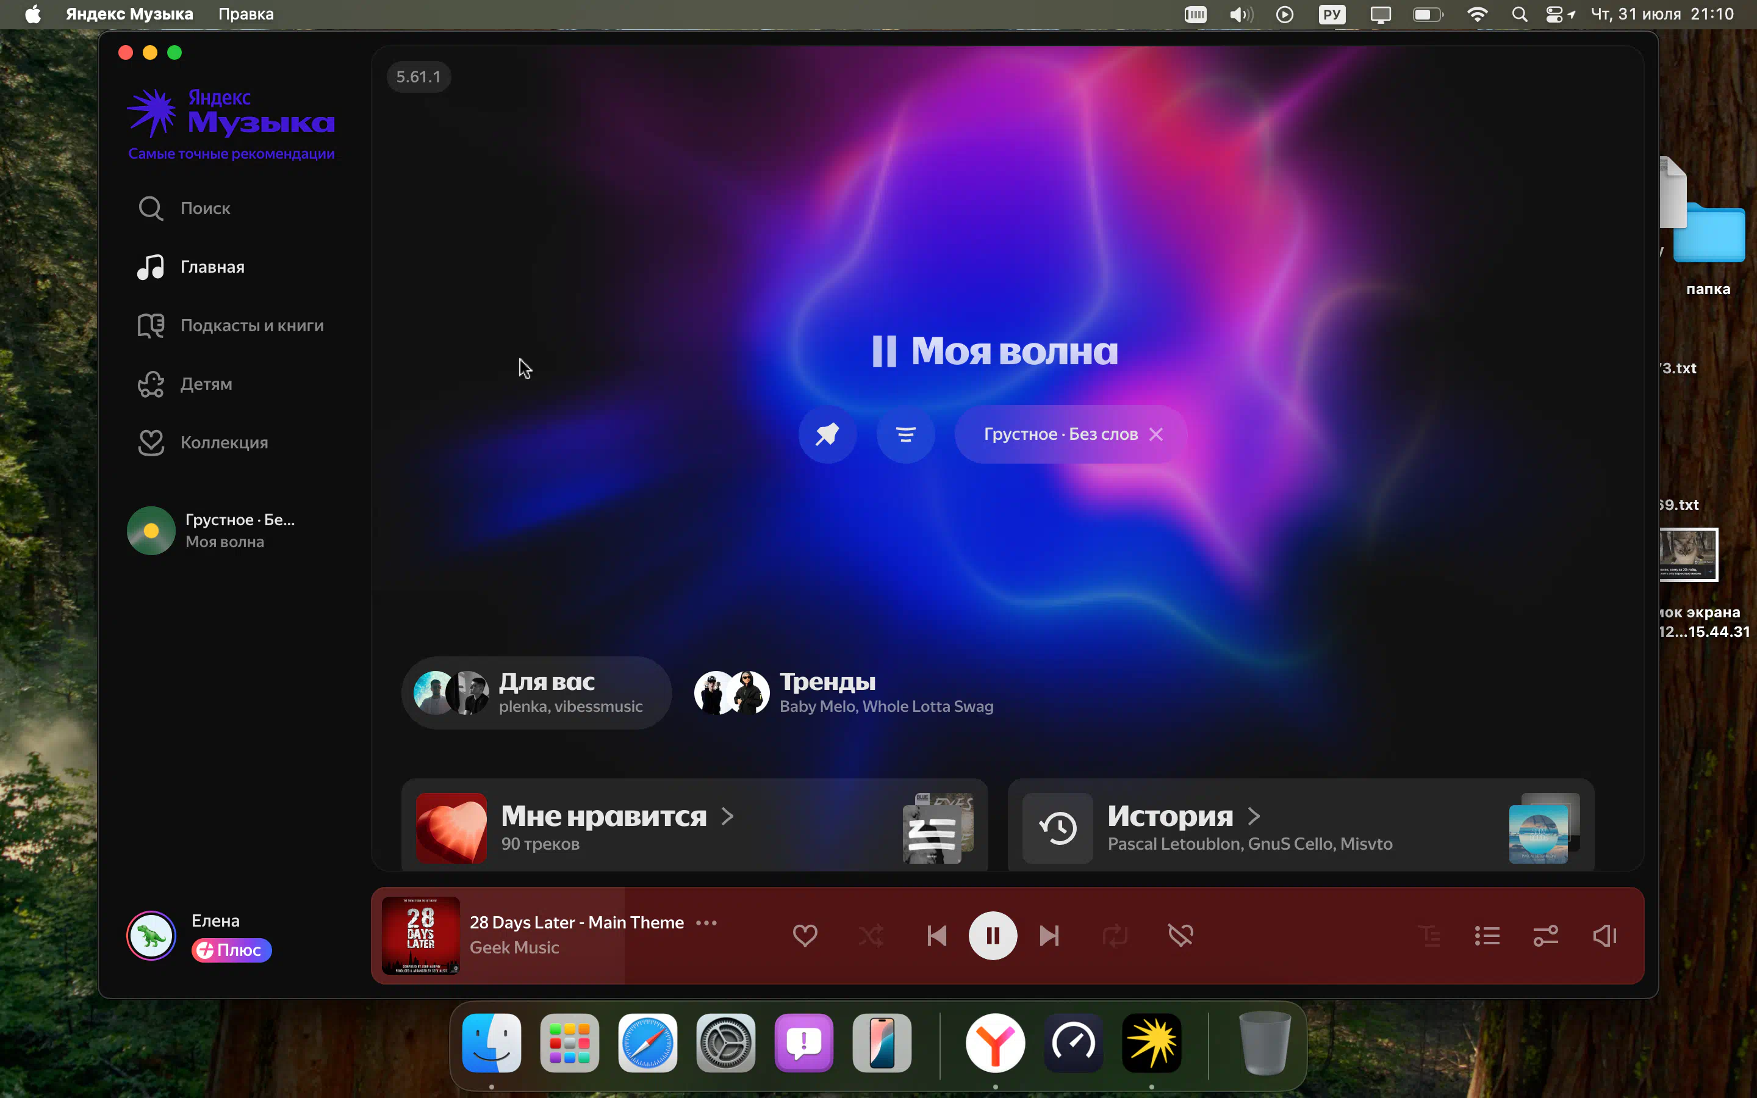Pause Моя волна with the large pause icon
The image size is (1757, 1098).
(x=883, y=351)
